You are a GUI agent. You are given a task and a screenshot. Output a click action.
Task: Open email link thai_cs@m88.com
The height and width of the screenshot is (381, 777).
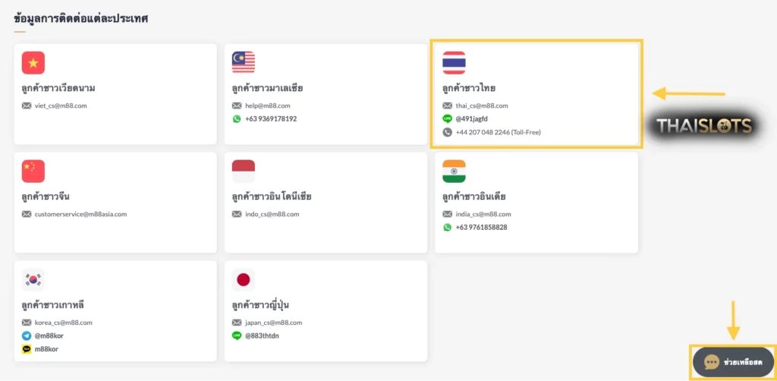coord(482,105)
